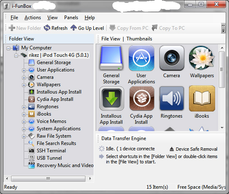The height and width of the screenshot is (194, 229).
Task: Select the USB Tunnel text label
Action: click(x=49, y=158)
